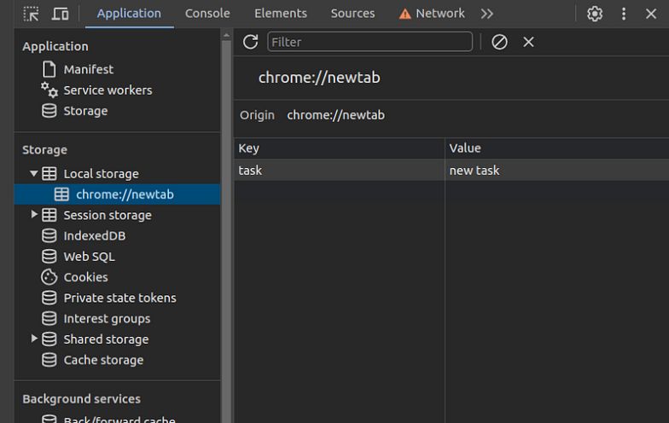669x423 pixels.
Task: Collapse the Local storage tree node
Action: [x=34, y=173]
